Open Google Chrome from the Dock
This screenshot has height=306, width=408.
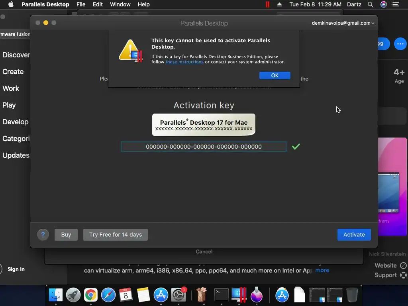pyautogui.click(x=90, y=295)
